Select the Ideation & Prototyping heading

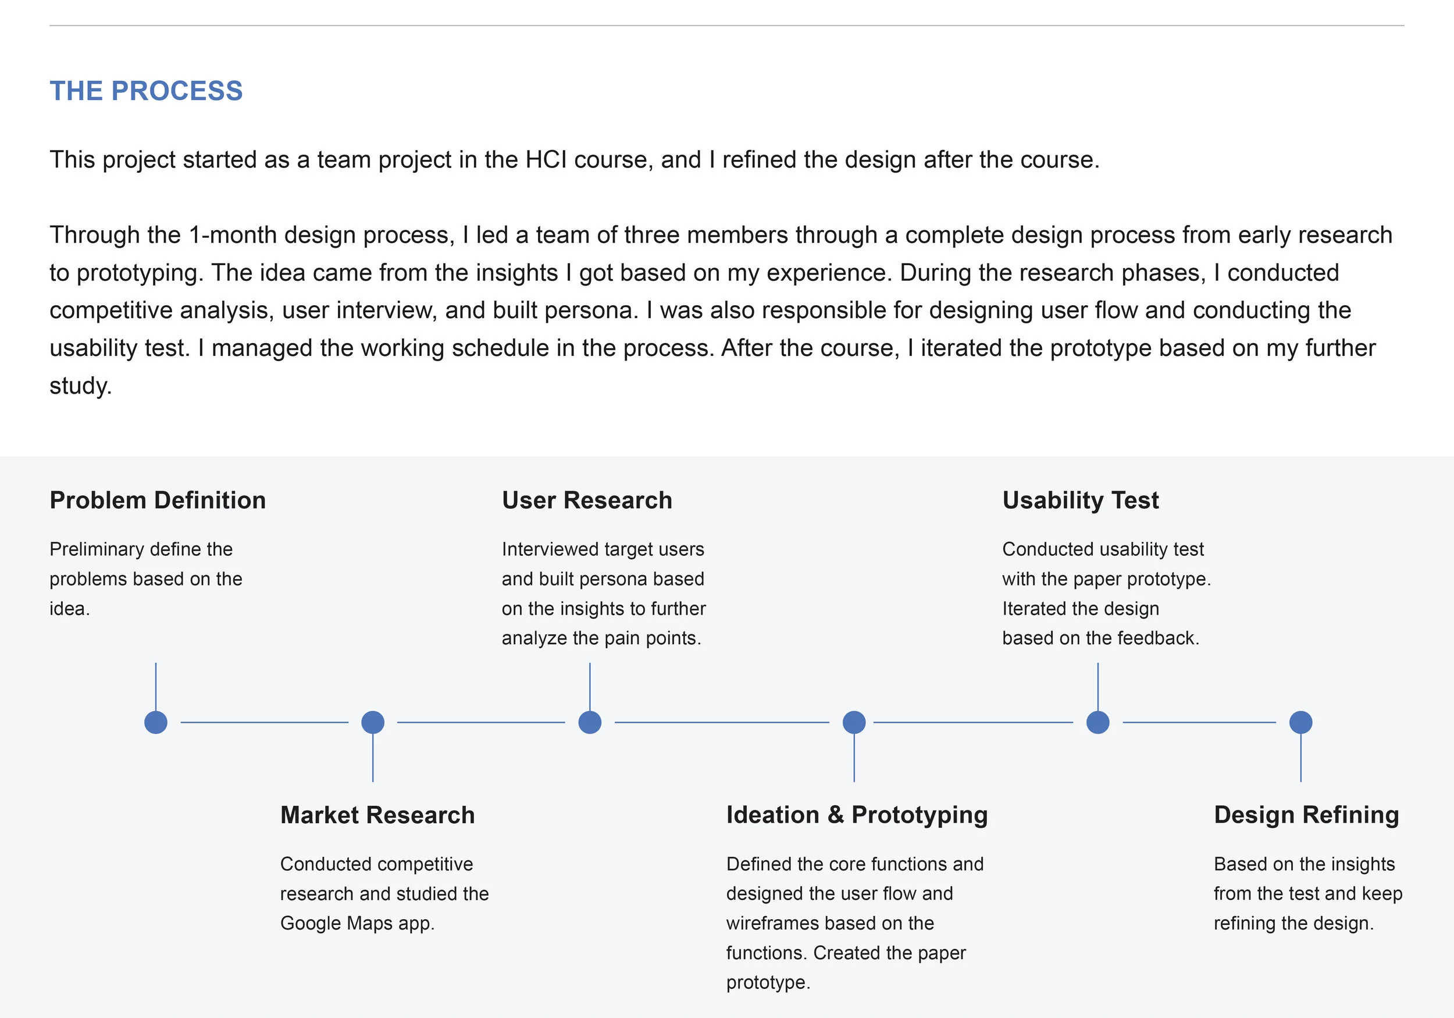click(x=857, y=816)
